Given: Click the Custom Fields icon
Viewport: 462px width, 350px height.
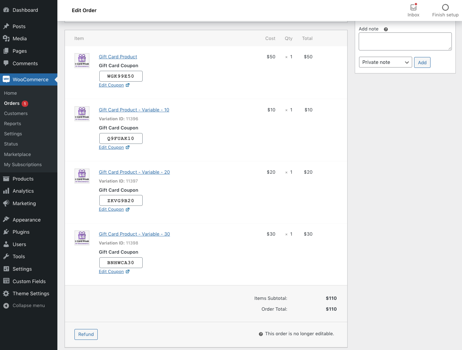Looking at the screenshot, I should click(6, 281).
